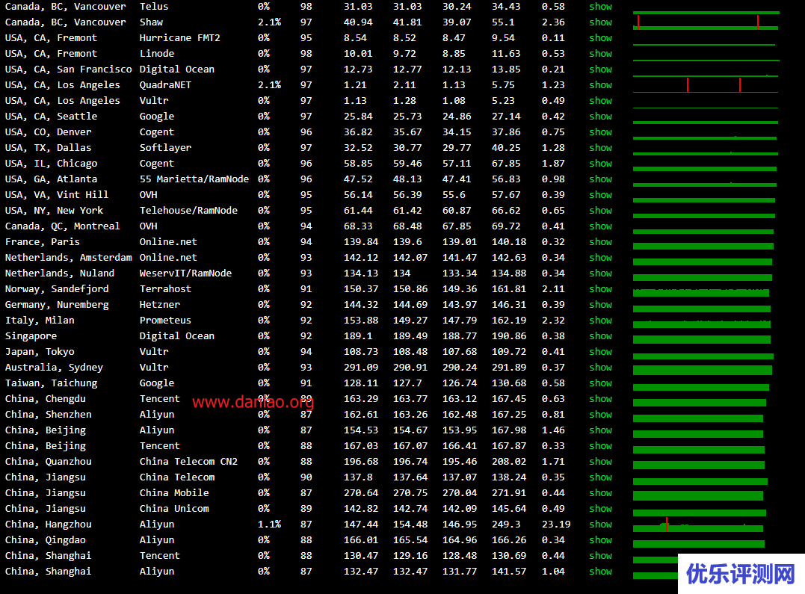Click the 'USA, CO, Denver' location
The height and width of the screenshot is (594, 805).
point(49,132)
